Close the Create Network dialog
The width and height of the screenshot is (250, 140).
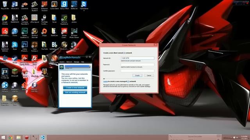coord(155,45)
